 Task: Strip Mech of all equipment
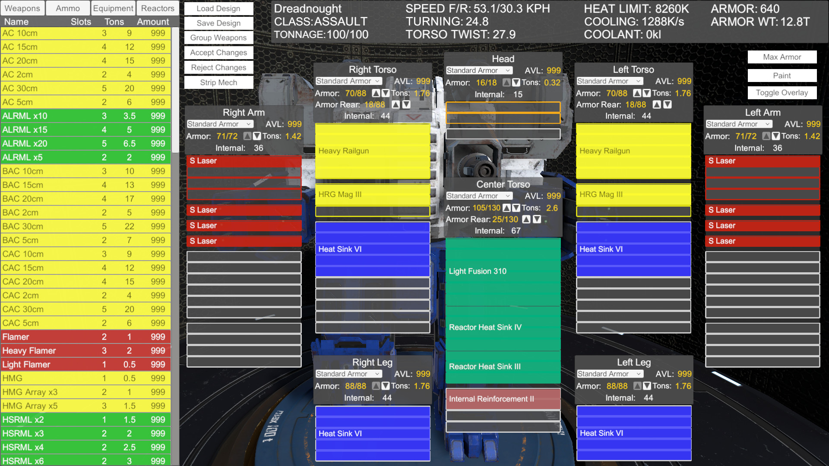[x=218, y=82]
